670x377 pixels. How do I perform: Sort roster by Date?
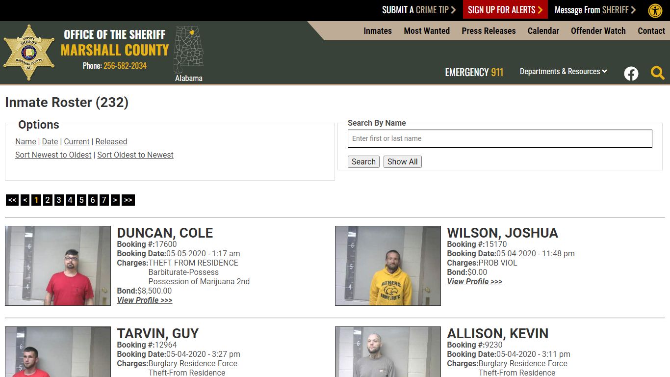click(50, 141)
